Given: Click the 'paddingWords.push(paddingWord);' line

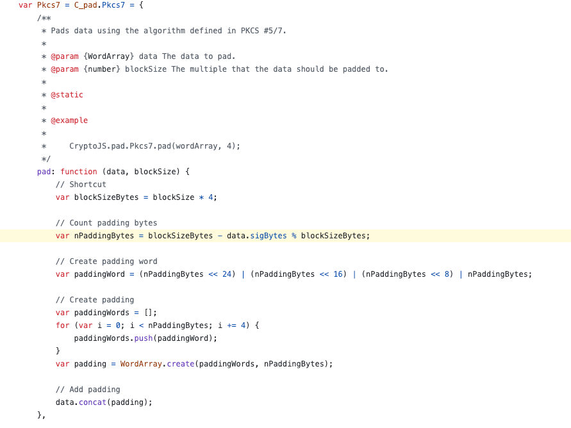Looking at the screenshot, I should click(145, 338).
